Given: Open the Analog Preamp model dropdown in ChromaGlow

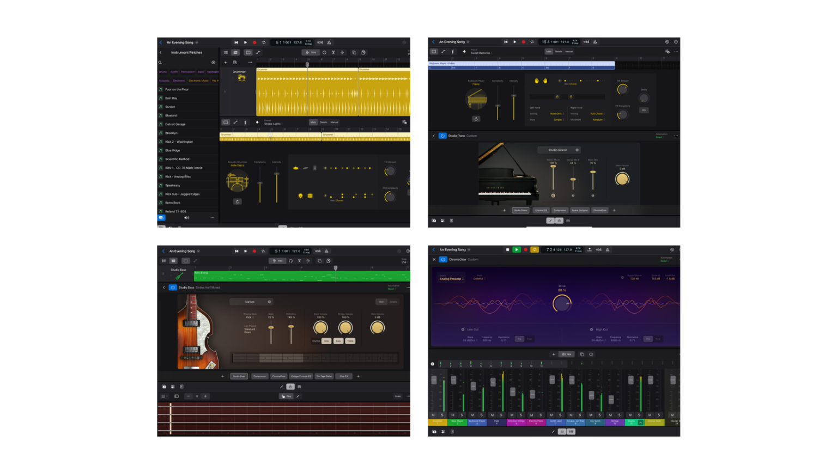Looking at the screenshot, I should pos(451,278).
